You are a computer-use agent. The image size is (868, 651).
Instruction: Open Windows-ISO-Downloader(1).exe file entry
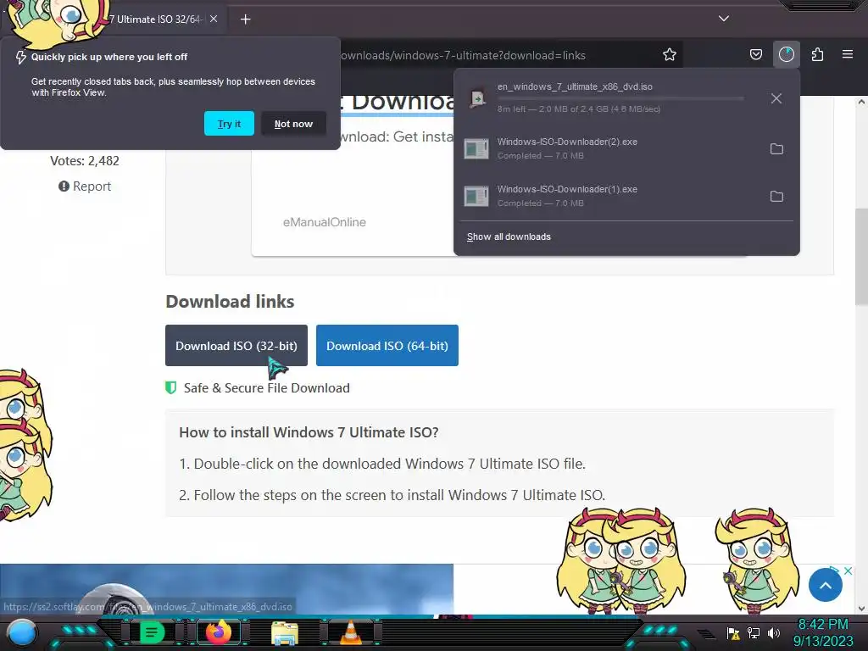(607, 196)
